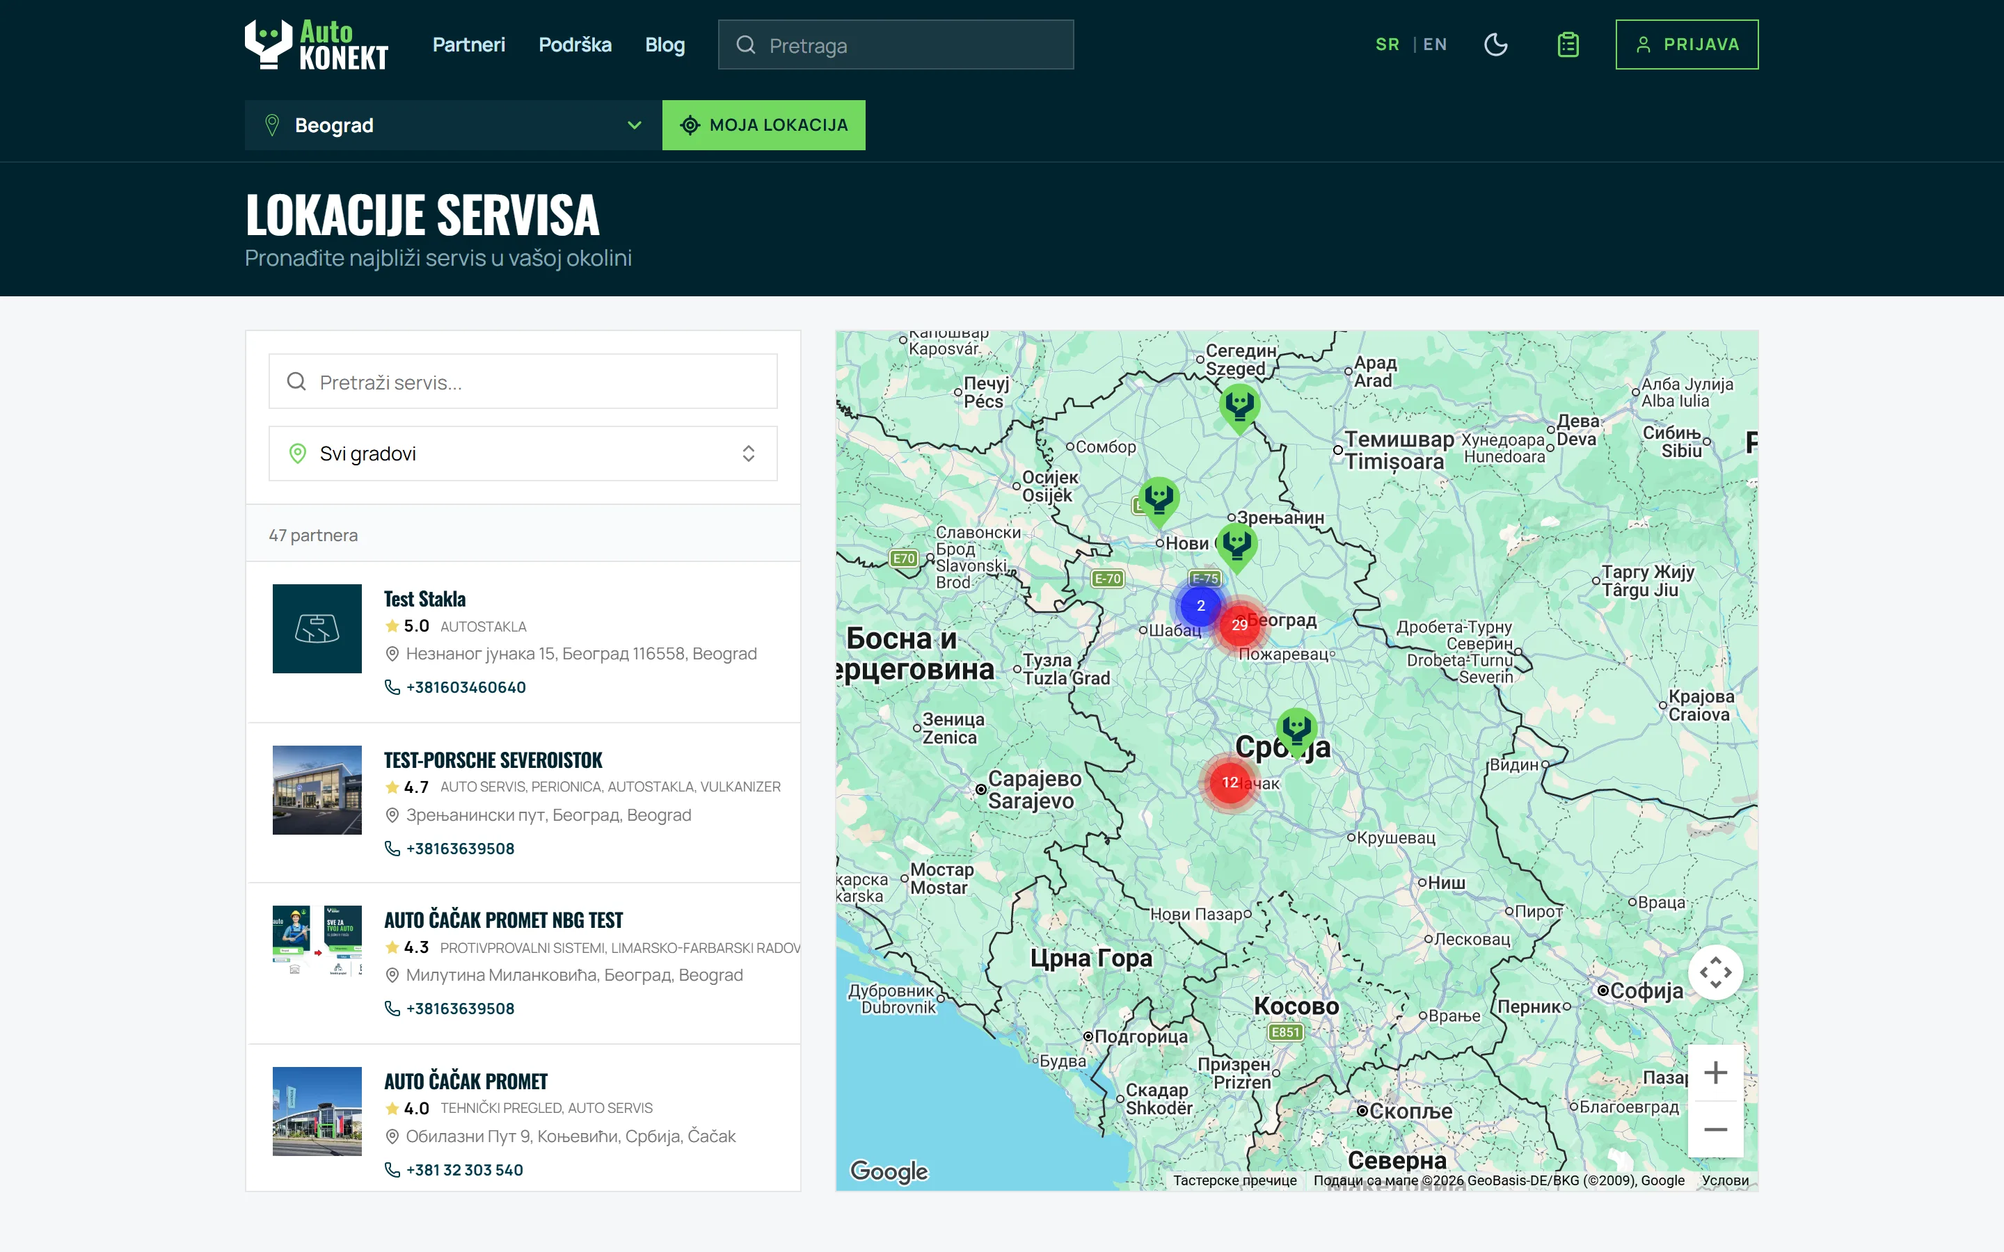Click the address Обилазни Пут 9, Коњевићи
Viewport: 2004px width, 1252px height.
tap(571, 1137)
